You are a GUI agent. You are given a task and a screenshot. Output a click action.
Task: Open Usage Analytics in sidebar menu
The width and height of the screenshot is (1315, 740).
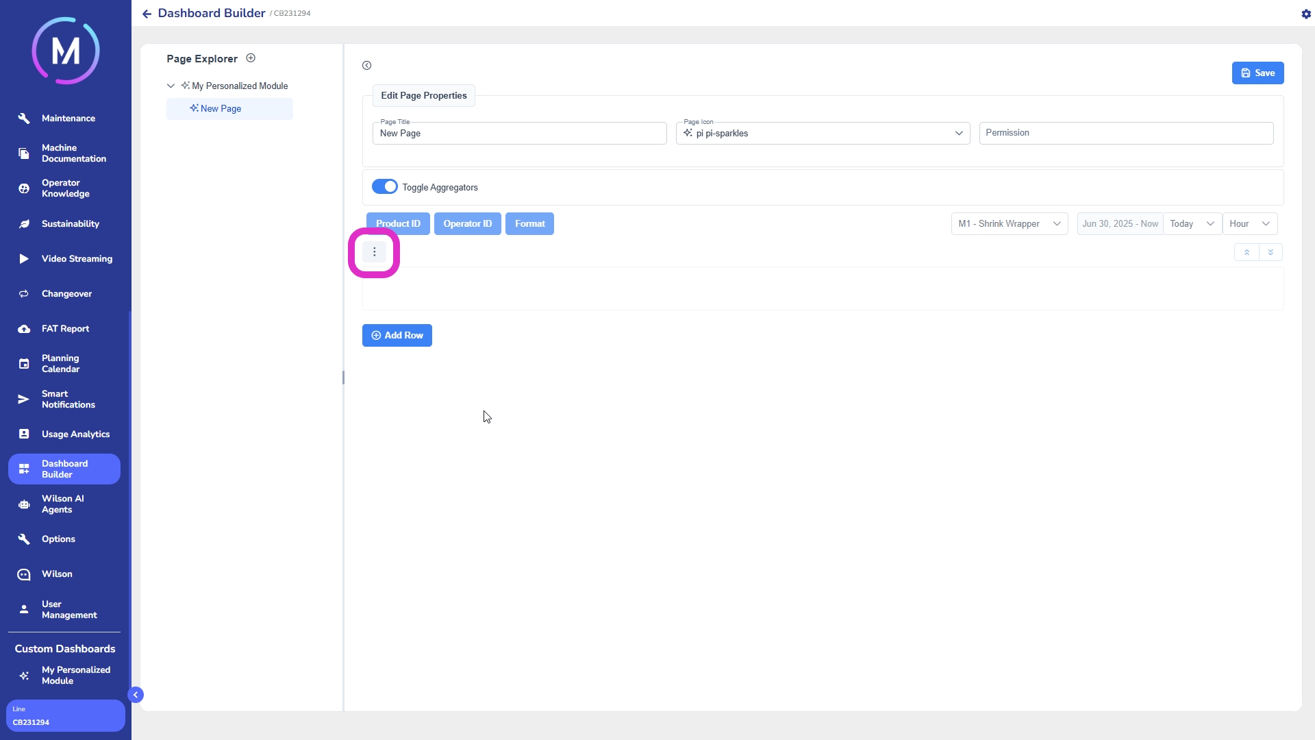[x=75, y=434]
